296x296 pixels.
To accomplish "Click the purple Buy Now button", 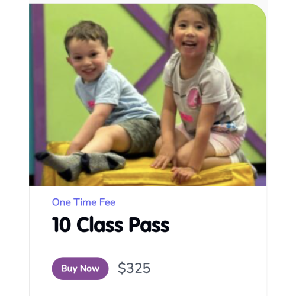I will click(80, 268).
